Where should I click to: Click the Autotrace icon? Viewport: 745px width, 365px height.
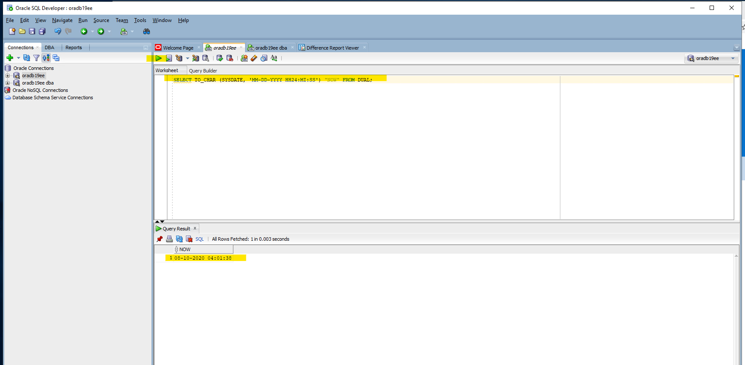(195, 58)
